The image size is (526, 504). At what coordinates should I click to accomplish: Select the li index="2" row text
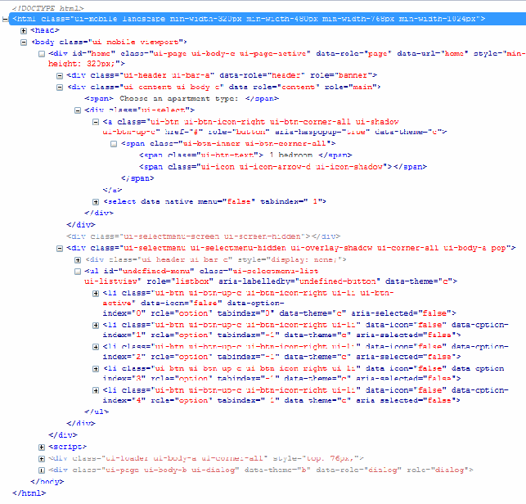(x=305, y=351)
